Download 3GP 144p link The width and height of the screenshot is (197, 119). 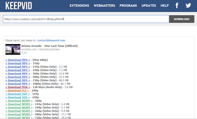point(17,94)
